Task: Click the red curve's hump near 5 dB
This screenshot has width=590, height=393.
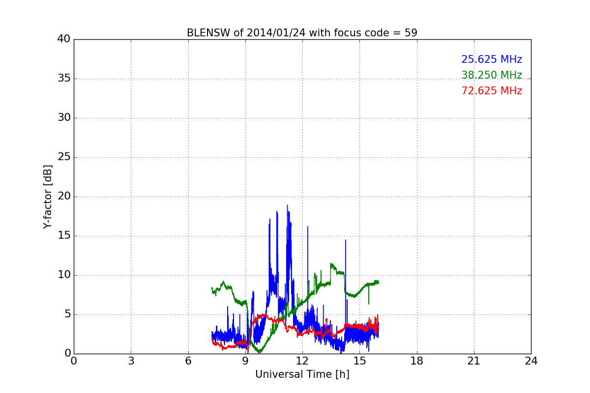Action: point(263,315)
